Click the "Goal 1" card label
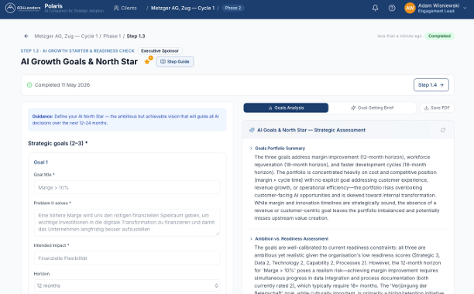This screenshot has height=294, width=474. (x=41, y=162)
